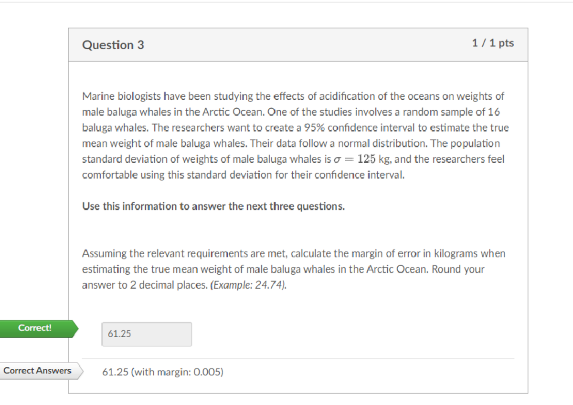Click the Question 3 heading
This screenshot has height=405, width=573.
(113, 45)
